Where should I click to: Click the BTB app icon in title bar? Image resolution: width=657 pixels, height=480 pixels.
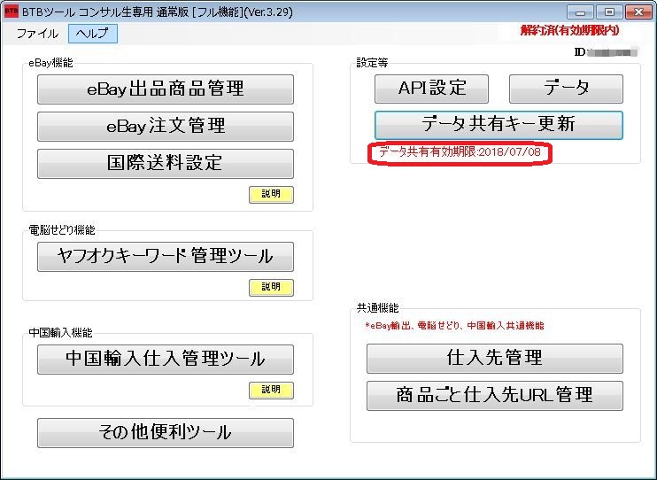coord(12,12)
